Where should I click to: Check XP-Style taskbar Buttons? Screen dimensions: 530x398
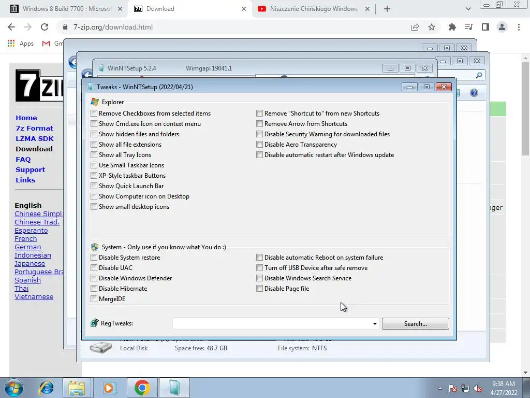click(x=94, y=176)
